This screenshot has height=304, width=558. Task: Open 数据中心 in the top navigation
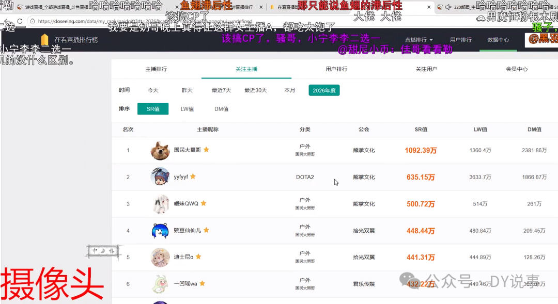(498, 40)
